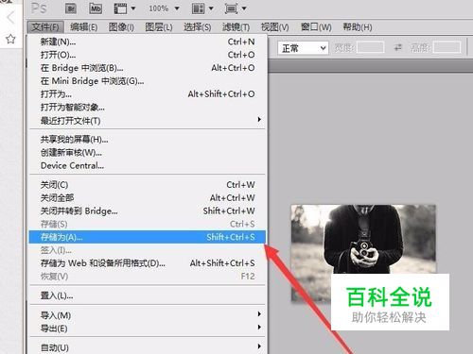This screenshot has height=354, width=473.
Task: Click the Ps application logo
Action: 39,8
